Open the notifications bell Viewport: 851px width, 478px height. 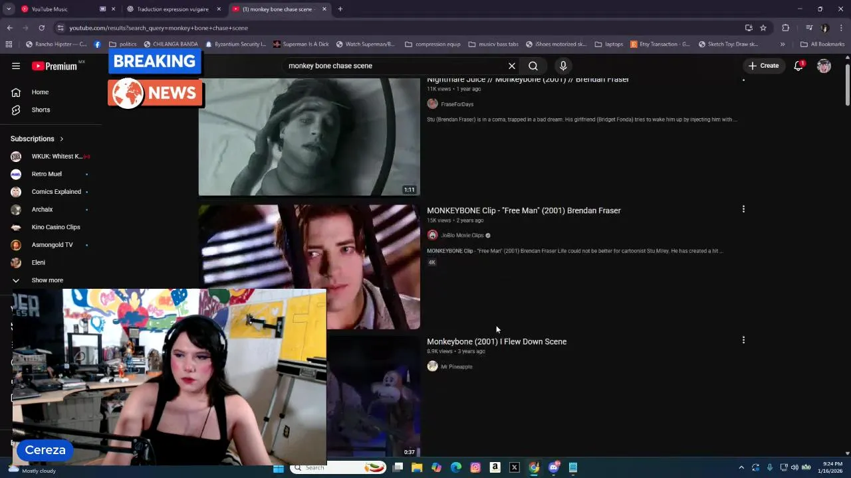(798, 66)
